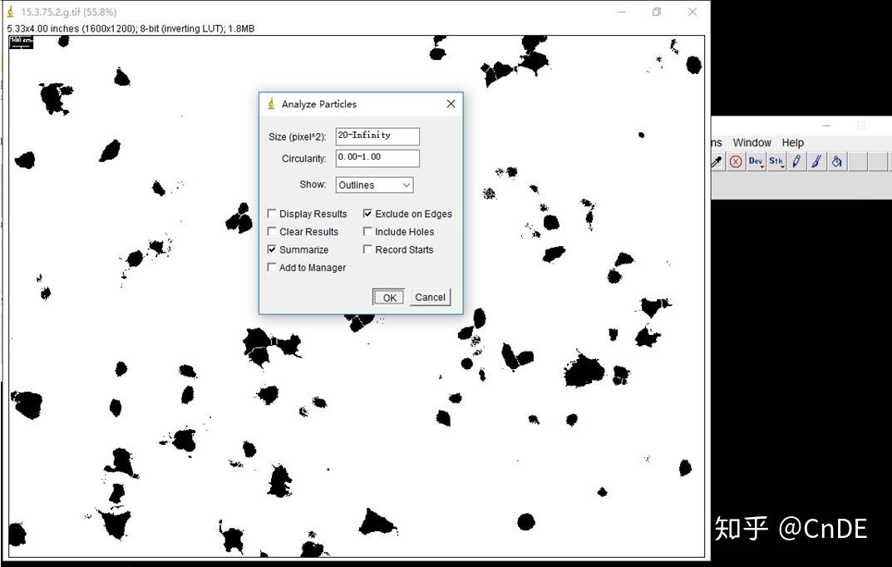Uncheck Exclude on Edges

pyautogui.click(x=367, y=214)
